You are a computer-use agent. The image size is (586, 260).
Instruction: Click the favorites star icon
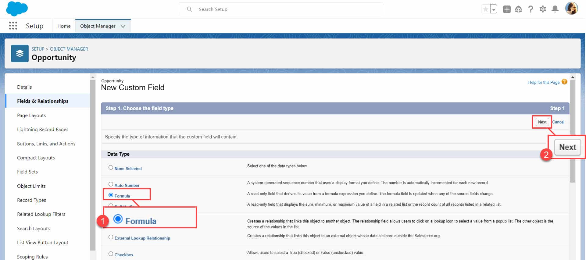485,9
